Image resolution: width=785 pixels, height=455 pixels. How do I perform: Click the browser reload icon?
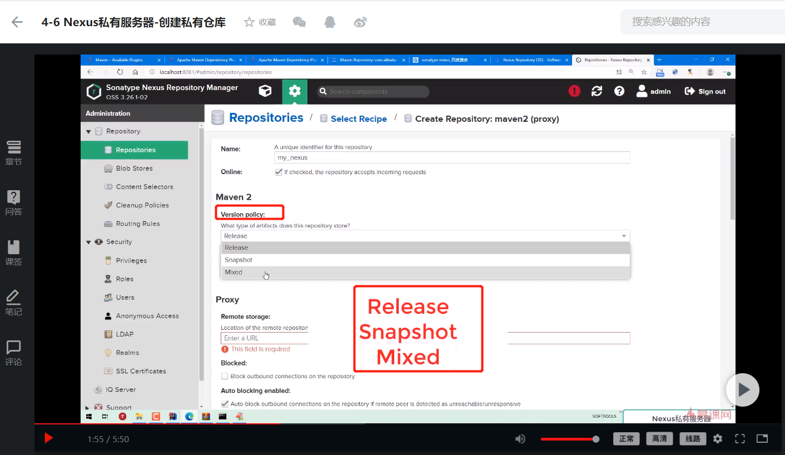[120, 72]
